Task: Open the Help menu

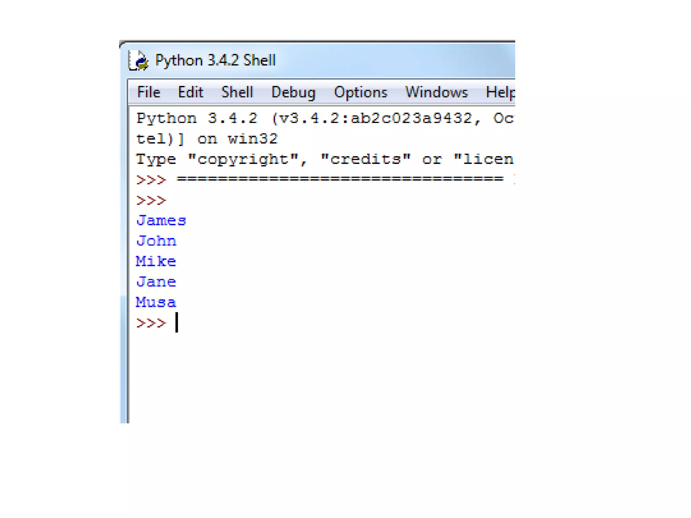Action: click(x=500, y=92)
